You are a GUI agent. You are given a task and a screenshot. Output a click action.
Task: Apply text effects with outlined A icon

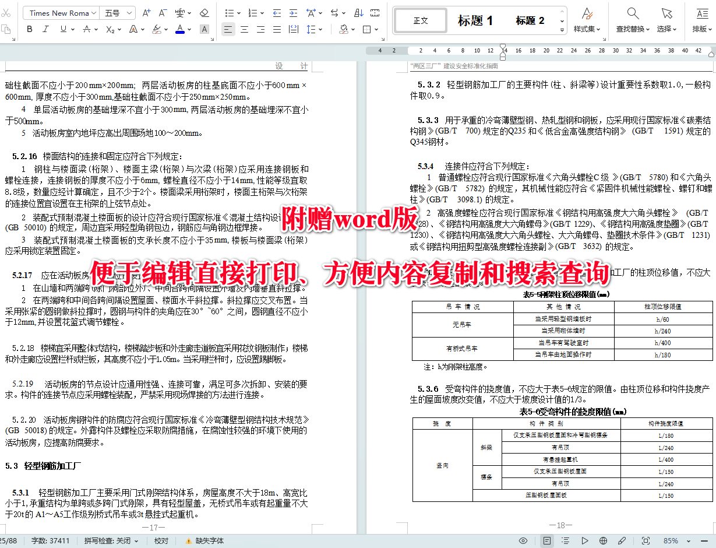pyautogui.click(x=133, y=29)
